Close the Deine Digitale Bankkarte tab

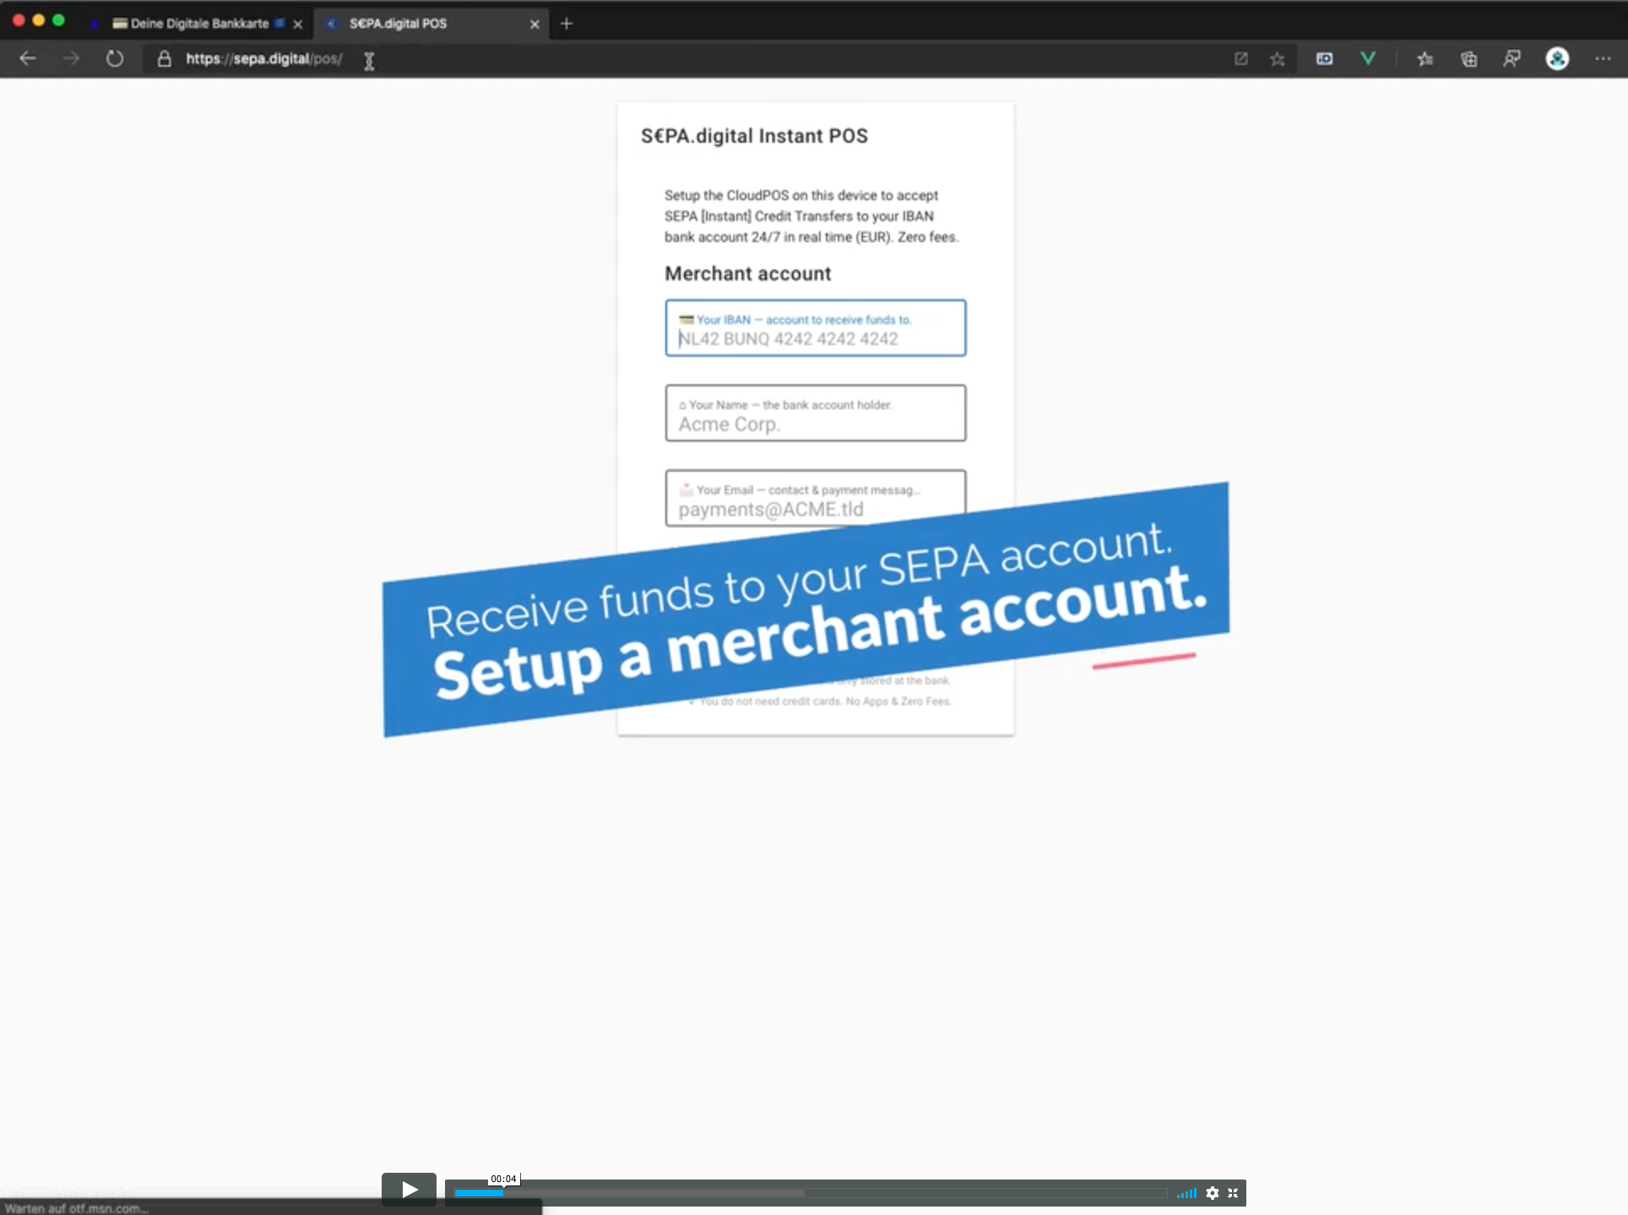pyautogui.click(x=297, y=24)
